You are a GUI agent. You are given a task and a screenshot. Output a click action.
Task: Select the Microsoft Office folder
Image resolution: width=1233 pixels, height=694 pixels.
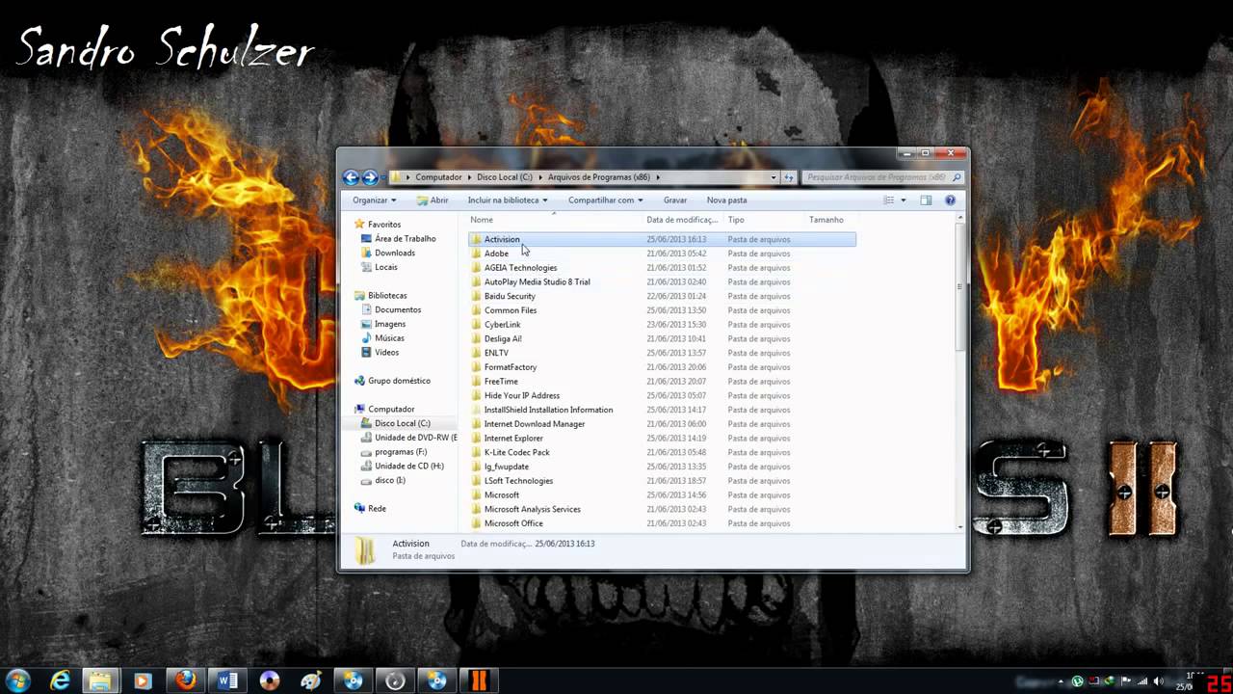513,523
